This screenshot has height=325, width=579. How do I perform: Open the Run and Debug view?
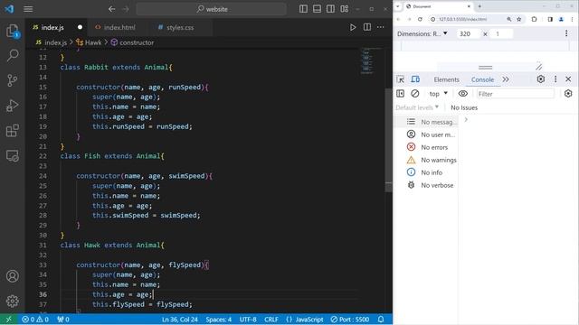point(12,106)
